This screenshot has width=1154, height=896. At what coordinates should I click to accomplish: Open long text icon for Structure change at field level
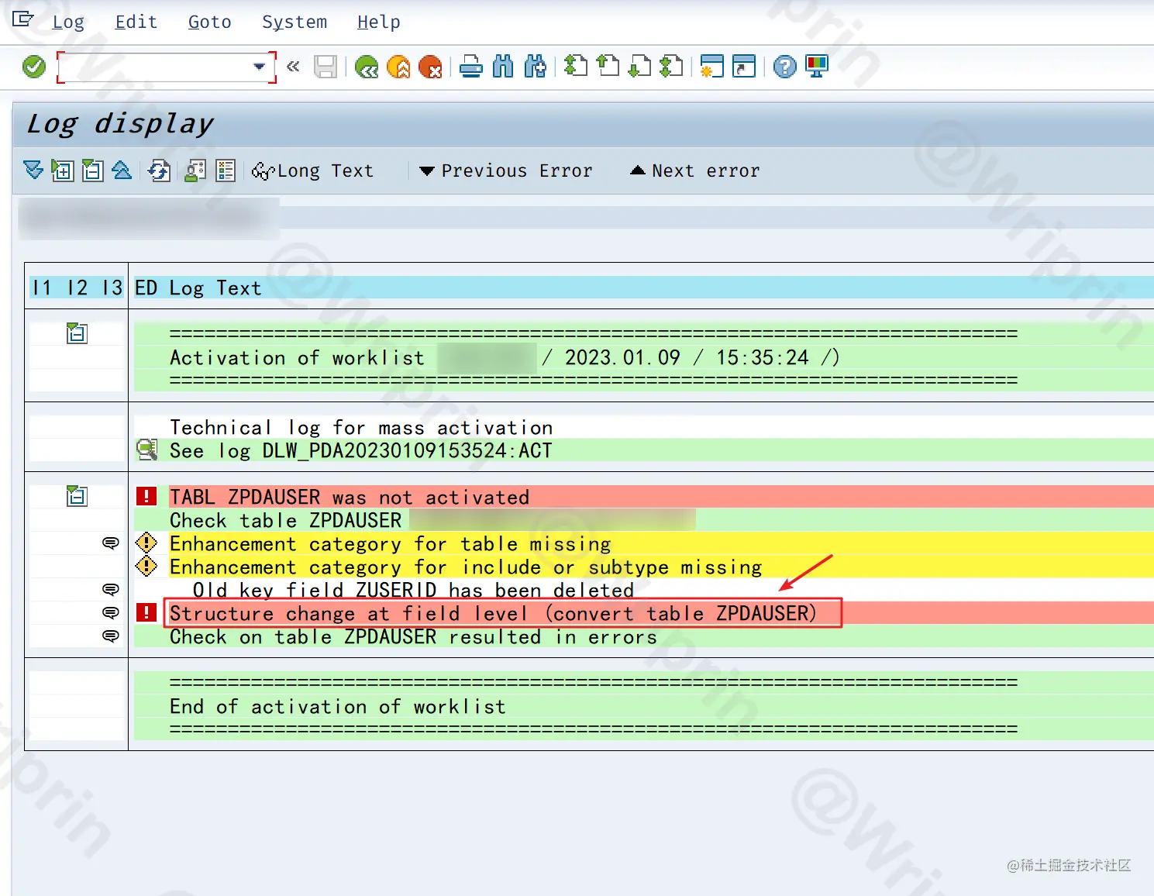[x=111, y=612]
